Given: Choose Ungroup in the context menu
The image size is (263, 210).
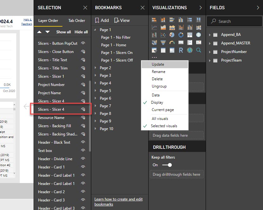Looking at the screenshot, I should click(165, 86).
